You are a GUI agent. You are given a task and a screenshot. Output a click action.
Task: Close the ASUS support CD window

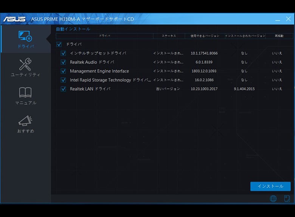pyautogui.click(x=288, y=19)
